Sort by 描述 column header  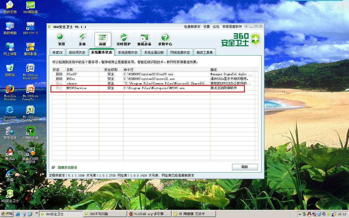click(x=232, y=70)
